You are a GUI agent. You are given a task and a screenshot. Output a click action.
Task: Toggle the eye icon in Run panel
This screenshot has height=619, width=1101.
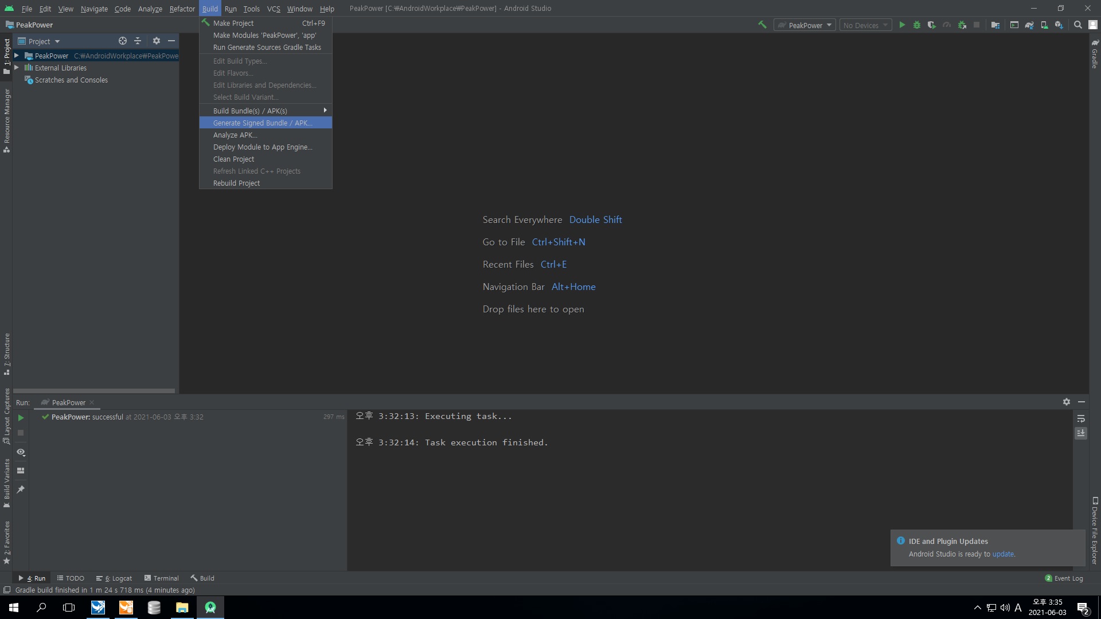coord(21,452)
